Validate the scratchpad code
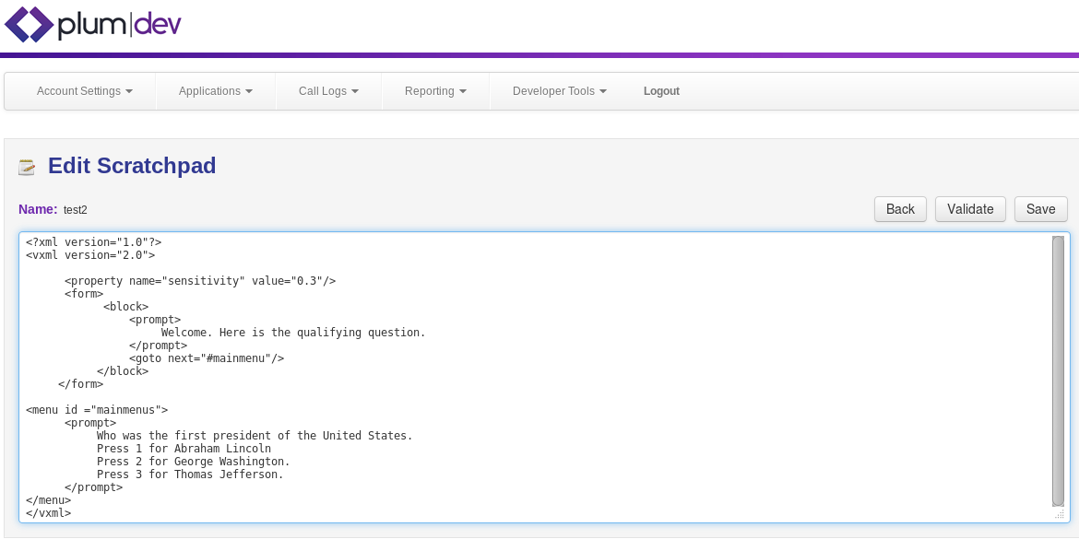 point(970,209)
